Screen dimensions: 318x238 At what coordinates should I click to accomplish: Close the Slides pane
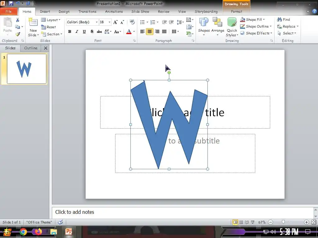[46, 48]
